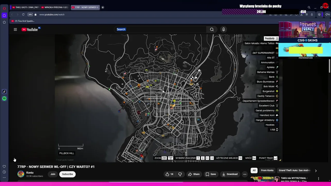Viewport: 331px width, 186px height.
Task: Show next filter chips with arrow
Action: pos(316,171)
